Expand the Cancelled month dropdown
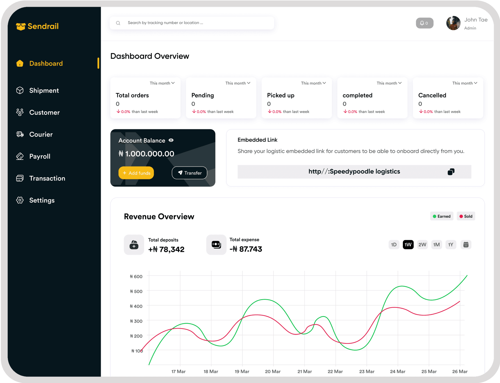500x383 pixels. pyautogui.click(x=465, y=83)
